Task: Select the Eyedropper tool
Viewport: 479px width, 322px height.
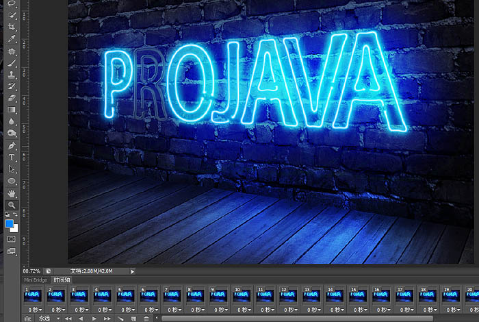Action: (x=12, y=38)
